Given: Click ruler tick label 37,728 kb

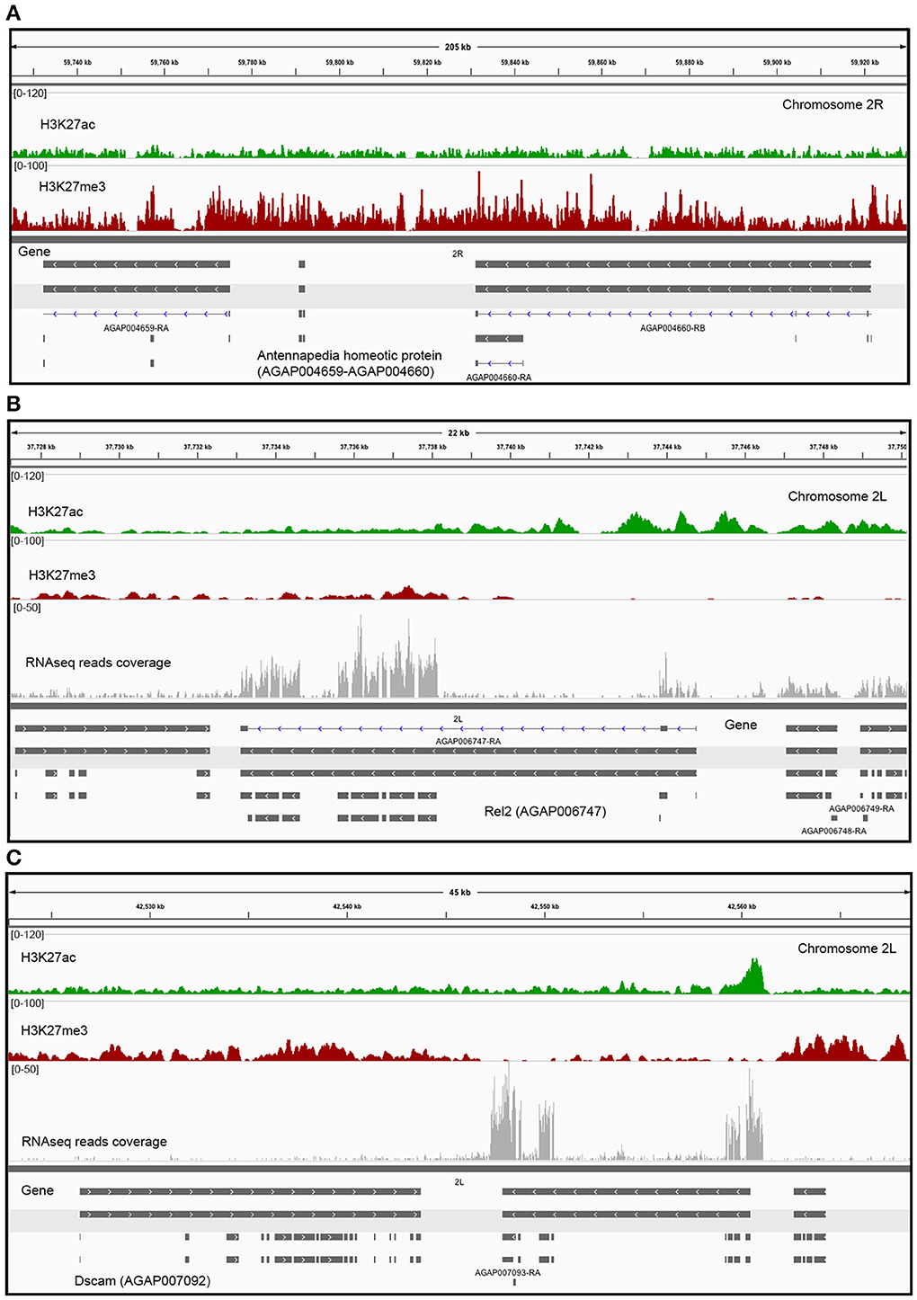Looking at the screenshot, I should [40, 447].
